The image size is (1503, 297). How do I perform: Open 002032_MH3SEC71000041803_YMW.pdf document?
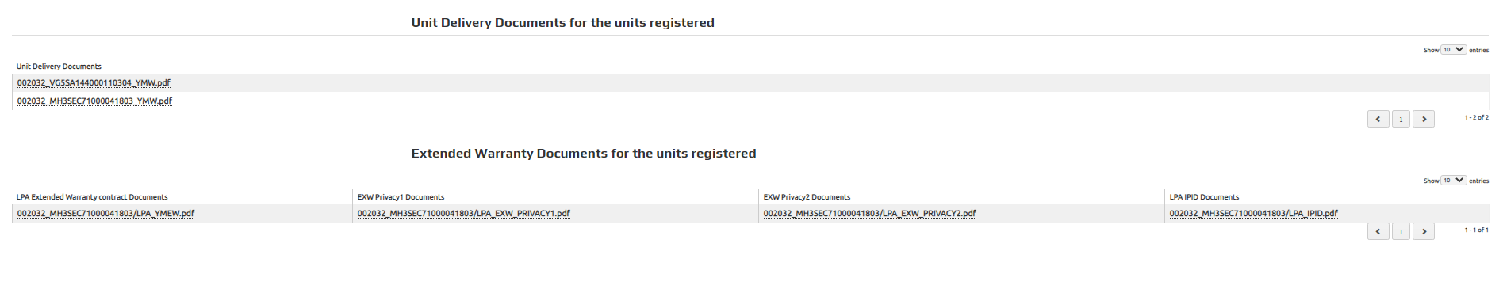click(94, 101)
